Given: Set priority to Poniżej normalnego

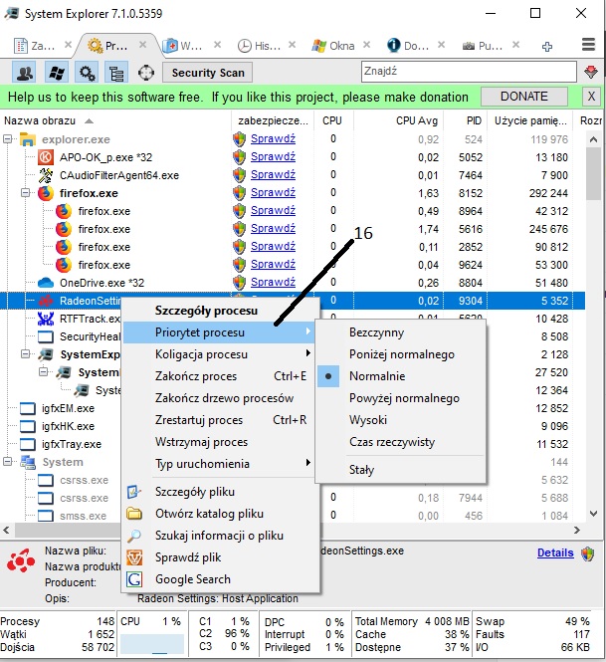Looking at the screenshot, I should (x=402, y=354).
